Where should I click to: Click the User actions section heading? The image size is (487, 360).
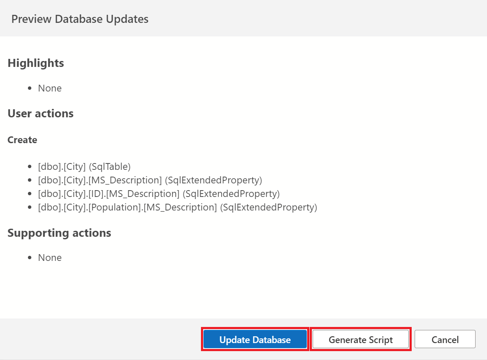40,113
